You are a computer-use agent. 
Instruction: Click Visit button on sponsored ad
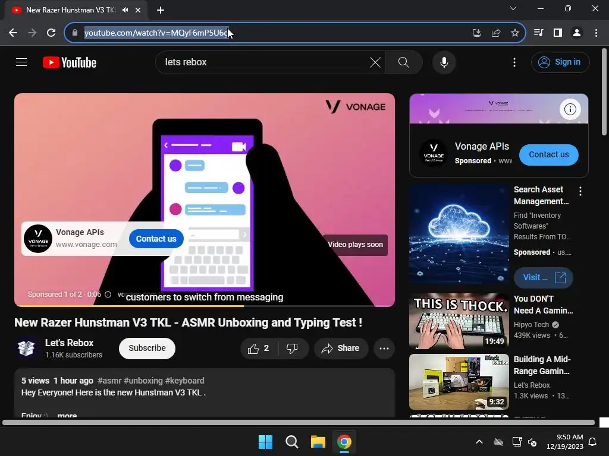click(544, 278)
